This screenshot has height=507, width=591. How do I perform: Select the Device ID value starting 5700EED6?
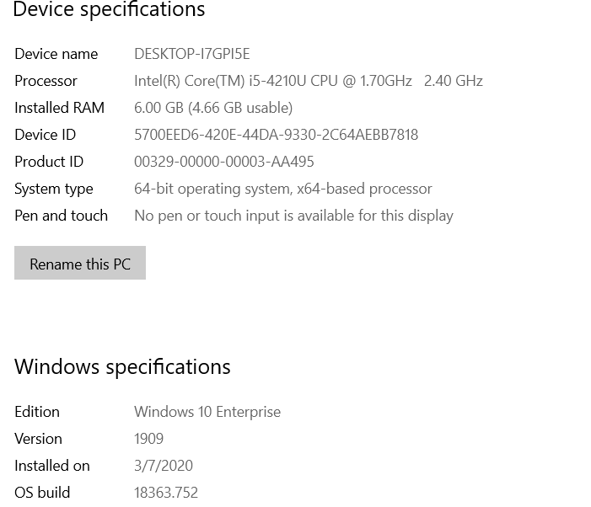click(x=277, y=135)
